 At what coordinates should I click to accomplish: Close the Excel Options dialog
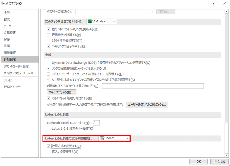pyautogui.click(x=225, y=3)
